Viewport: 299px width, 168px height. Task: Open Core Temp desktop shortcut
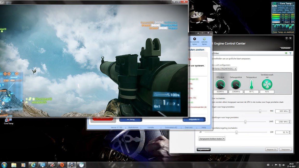tap(8, 121)
